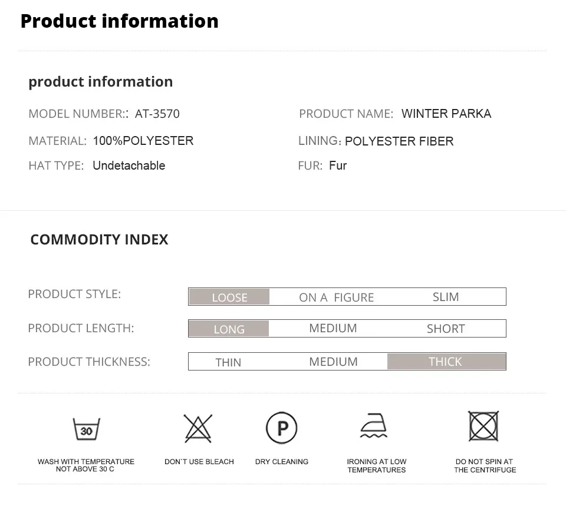Click the 100%POLYESTER material value
Screen dimensions: 566x506
pos(143,141)
